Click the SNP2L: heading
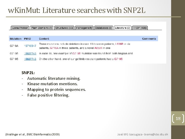 point(28,73)
